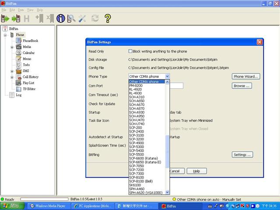
Task: Open settings via wrench toolbar icon
Action: 82,18
